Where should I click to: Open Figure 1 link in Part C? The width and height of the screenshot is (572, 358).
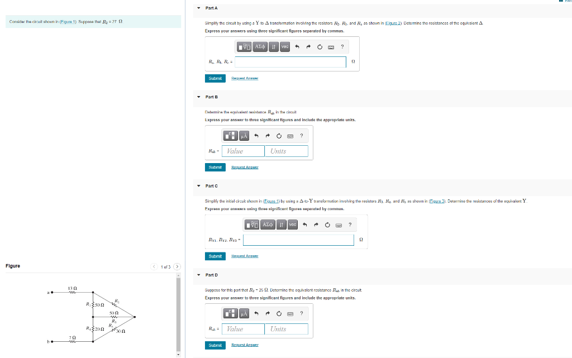pos(271,201)
